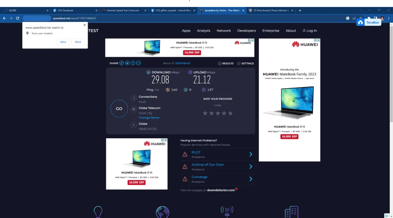The height and width of the screenshot is (218, 393).
Task: Open the Apps menu item
Action: [186, 31]
